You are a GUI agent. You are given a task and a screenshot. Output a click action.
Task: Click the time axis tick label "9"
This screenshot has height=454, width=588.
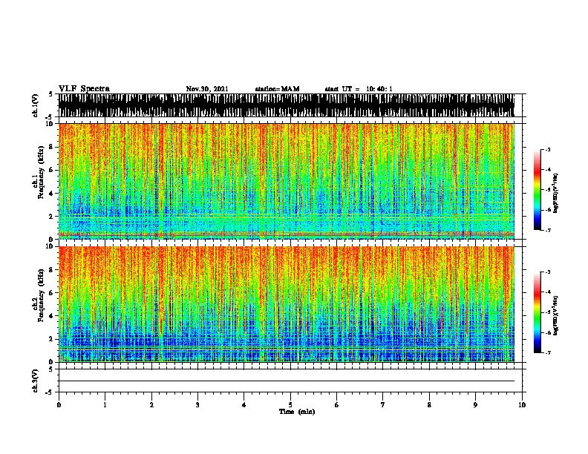pyautogui.click(x=475, y=405)
